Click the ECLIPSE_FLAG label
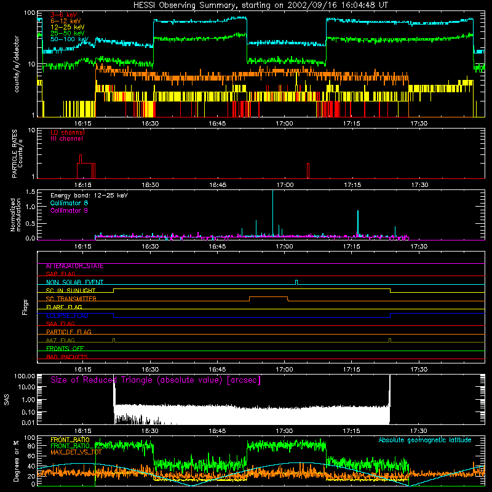The image size is (492, 492). coord(67,315)
